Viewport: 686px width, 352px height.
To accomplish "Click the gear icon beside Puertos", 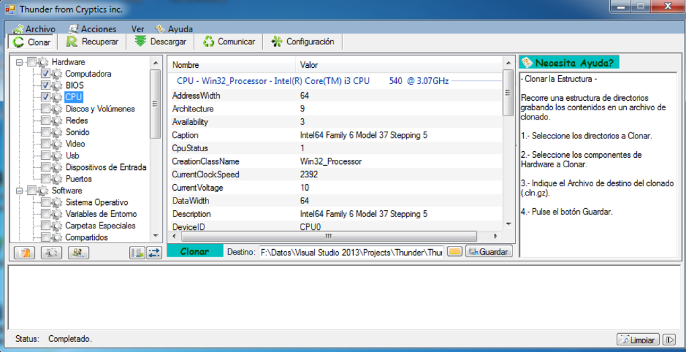I will pyautogui.click(x=57, y=179).
